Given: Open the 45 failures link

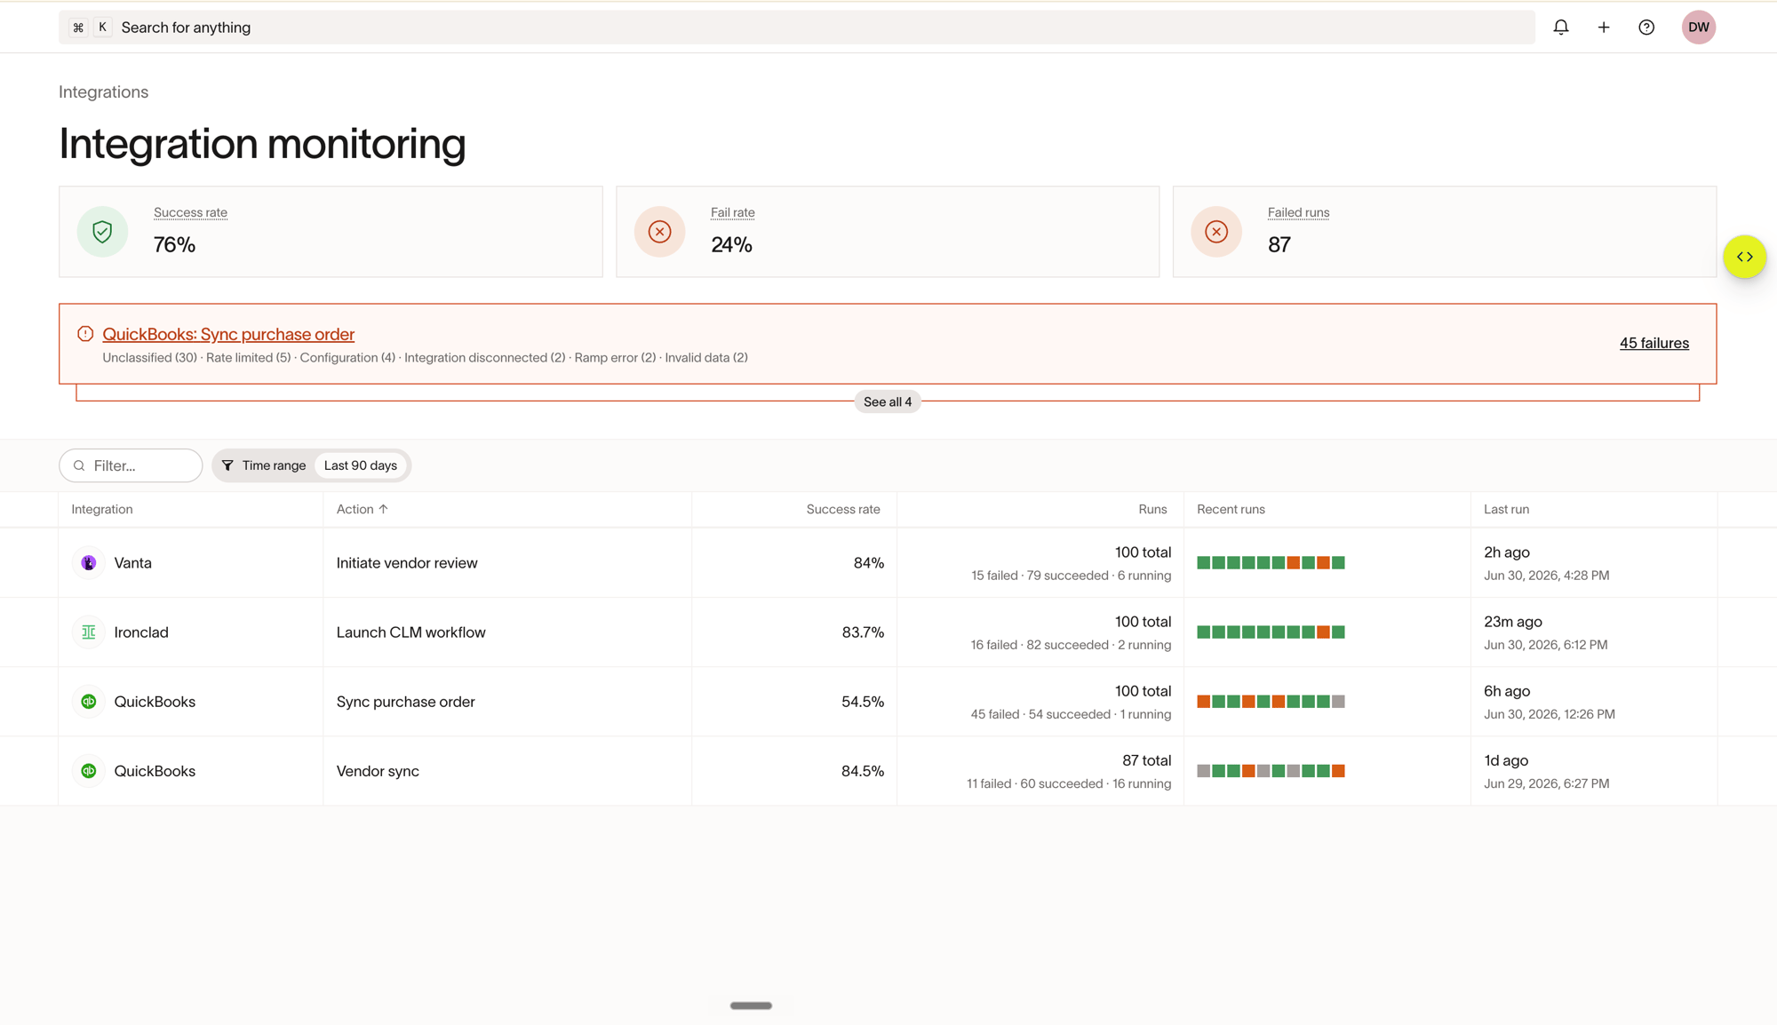Looking at the screenshot, I should [x=1653, y=343].
